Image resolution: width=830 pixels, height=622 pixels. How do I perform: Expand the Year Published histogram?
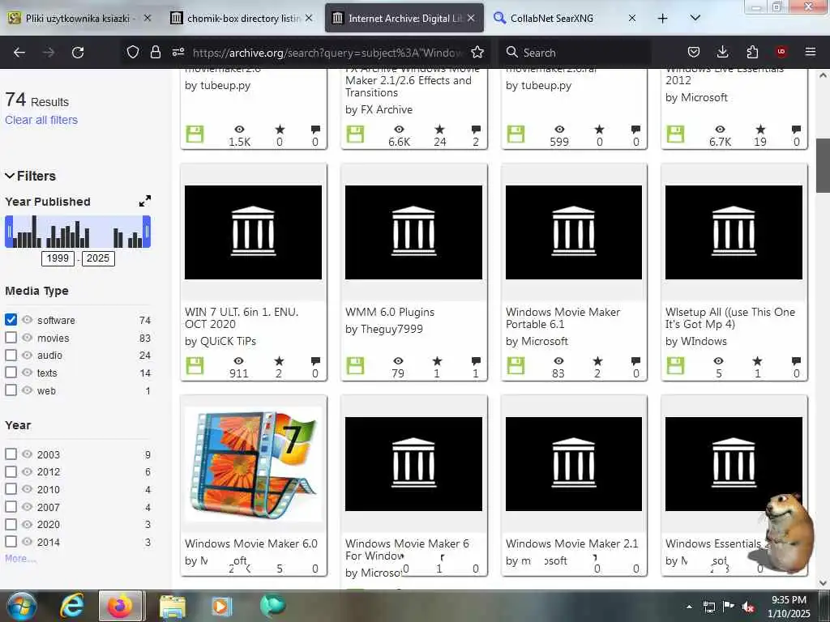tap(144, 201)
